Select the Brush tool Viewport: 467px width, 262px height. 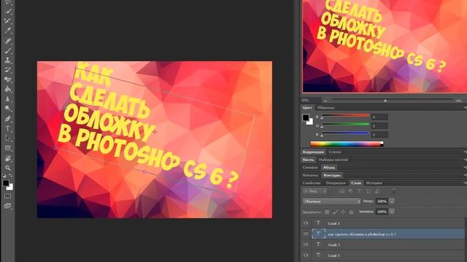click(8, 50)
